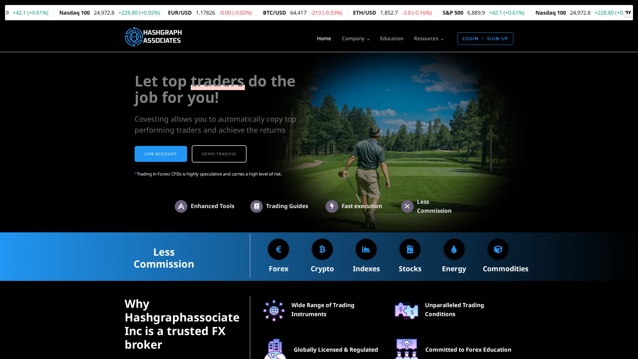The width and height of the screenshot is (638, 359).
Task: Select the Stocks newspaper icon
Action: [x=410, y=249]
